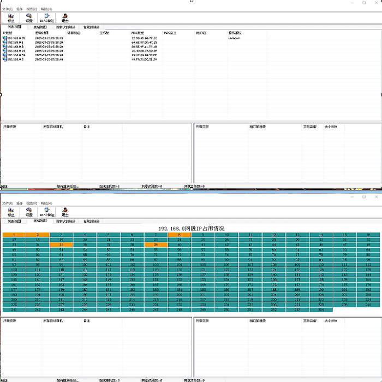
Task: Click the 用户名 column header
Action: coord(211,33)
